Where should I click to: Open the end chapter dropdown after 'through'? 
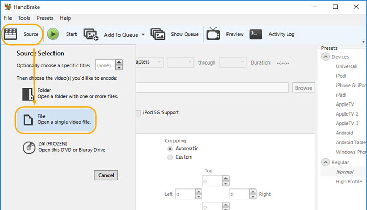coord(233,62)
